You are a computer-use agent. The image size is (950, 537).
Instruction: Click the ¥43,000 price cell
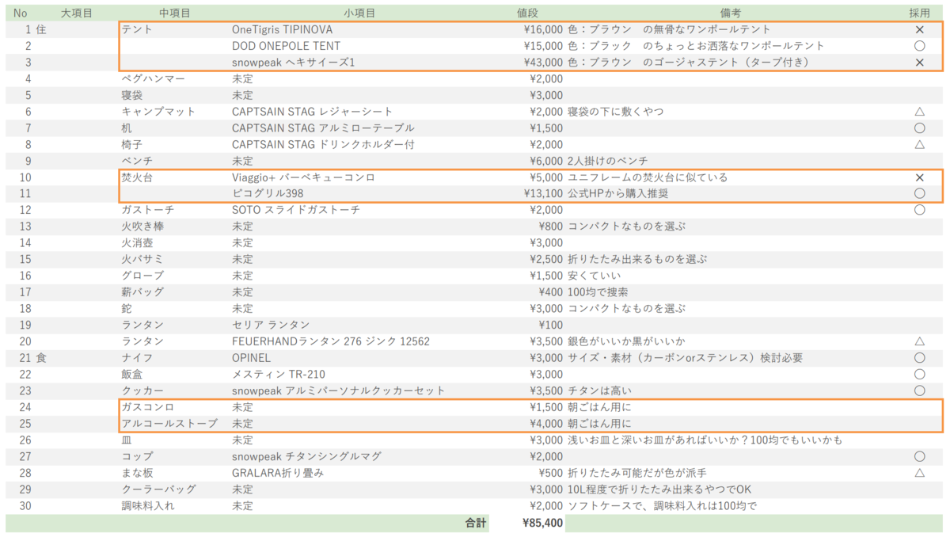tap(543, 63)
